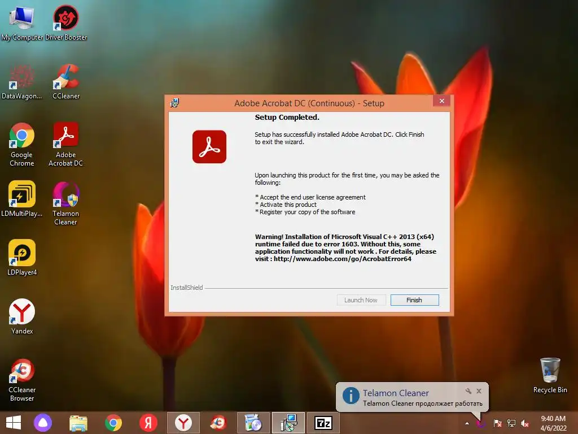
Task: Open LDMultiPlayer desktop shortcut
Action: pyautogui.click(x=22, y=198)
